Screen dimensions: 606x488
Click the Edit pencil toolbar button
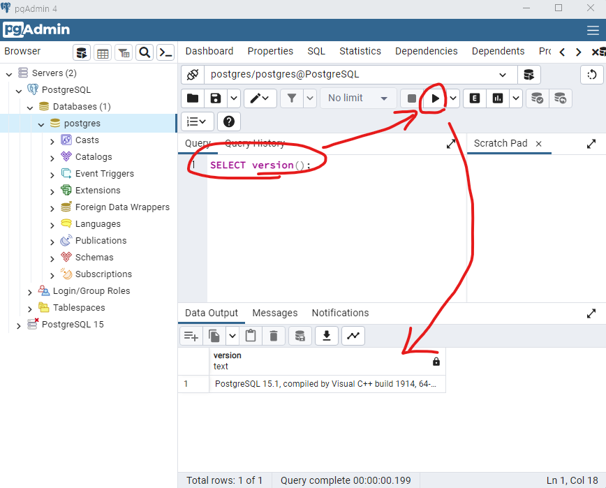(x=260, y=98)
